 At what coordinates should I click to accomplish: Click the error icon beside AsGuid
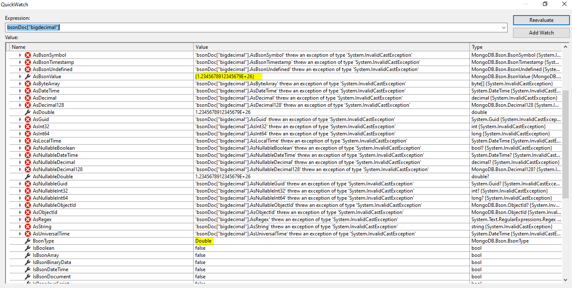coord(28,119)
